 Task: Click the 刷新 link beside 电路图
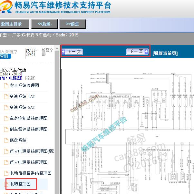point(30,78)
